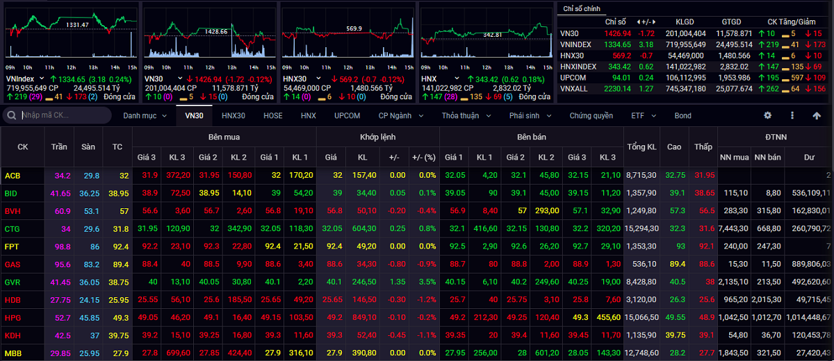
Task: Click the NN bán column header
Action: coord(769,157)
